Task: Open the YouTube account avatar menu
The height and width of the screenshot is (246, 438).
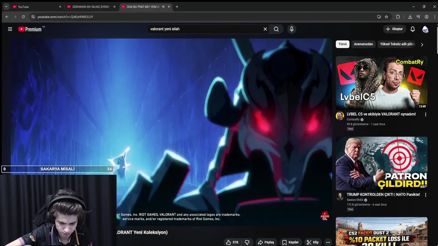Action: 425,29
